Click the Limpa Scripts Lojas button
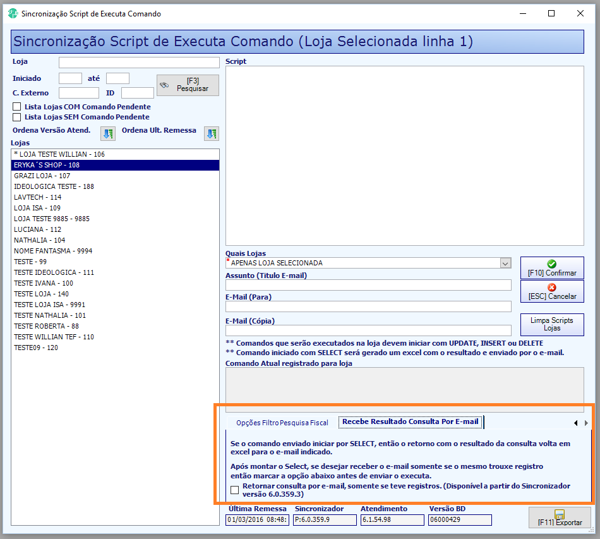600x539 pixels. [x=552, y=325]
